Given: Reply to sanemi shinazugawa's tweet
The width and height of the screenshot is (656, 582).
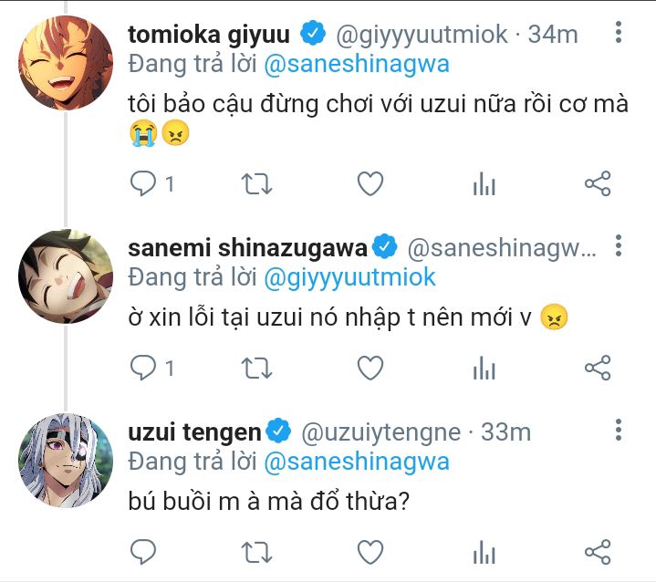Looking at the screenshot, I should click(144, 368).
